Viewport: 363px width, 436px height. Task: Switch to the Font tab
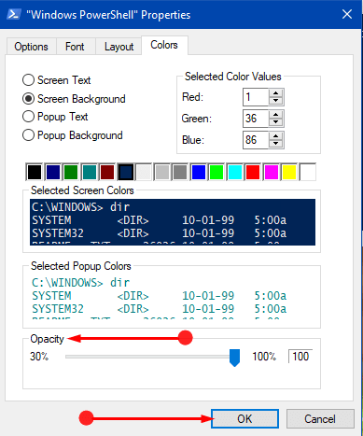pyautogui.click(x=75, y=47)
